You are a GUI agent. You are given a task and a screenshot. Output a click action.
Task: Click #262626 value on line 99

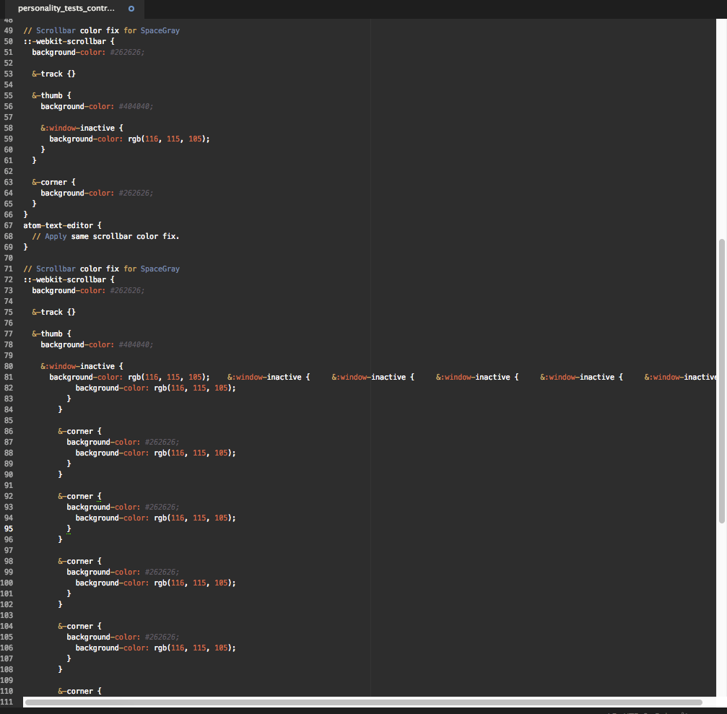[162, 572]
